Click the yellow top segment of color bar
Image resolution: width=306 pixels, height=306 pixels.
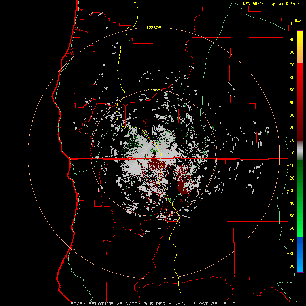coord(300,47)
